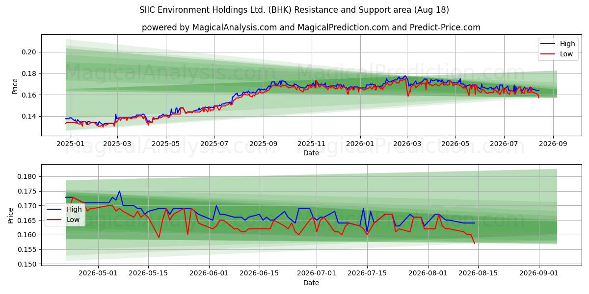The image size is (589, 294).
Task: Click the 2025-01 date tick label
Action: click(71, 144)
